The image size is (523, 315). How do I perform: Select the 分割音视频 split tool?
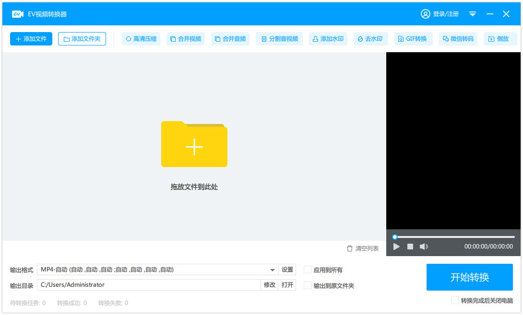279,39
